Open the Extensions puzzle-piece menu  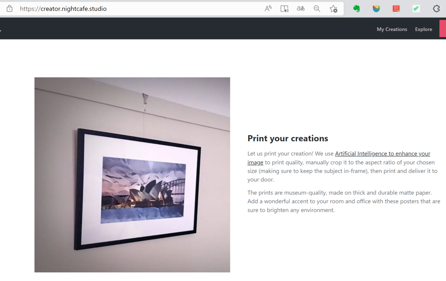pos(436,9)
